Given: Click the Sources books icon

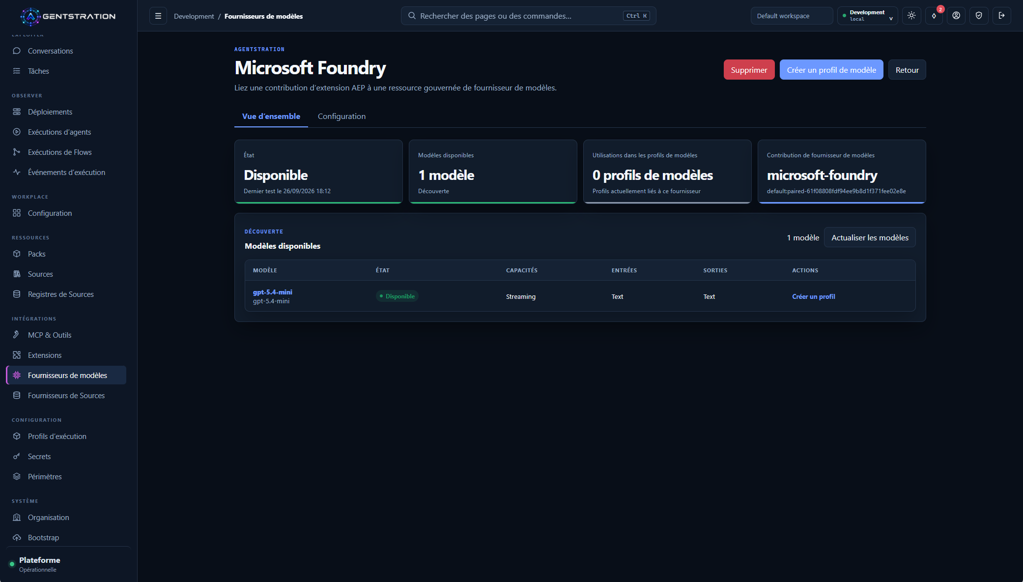Looking at the screenshot, I should (17, 274).
